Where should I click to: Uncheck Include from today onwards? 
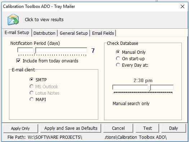[18, 61]
